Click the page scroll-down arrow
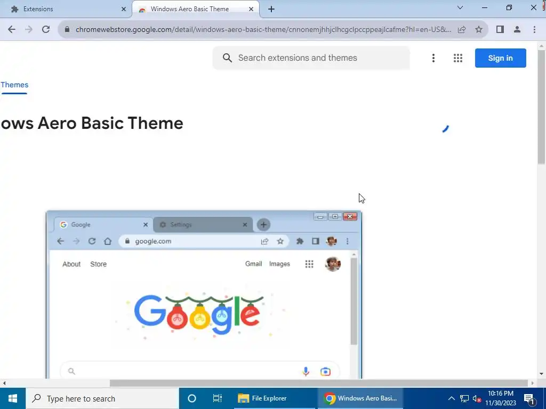Viewport: 546px width, 409px height. pyautogui.click(x=541, y=374)
